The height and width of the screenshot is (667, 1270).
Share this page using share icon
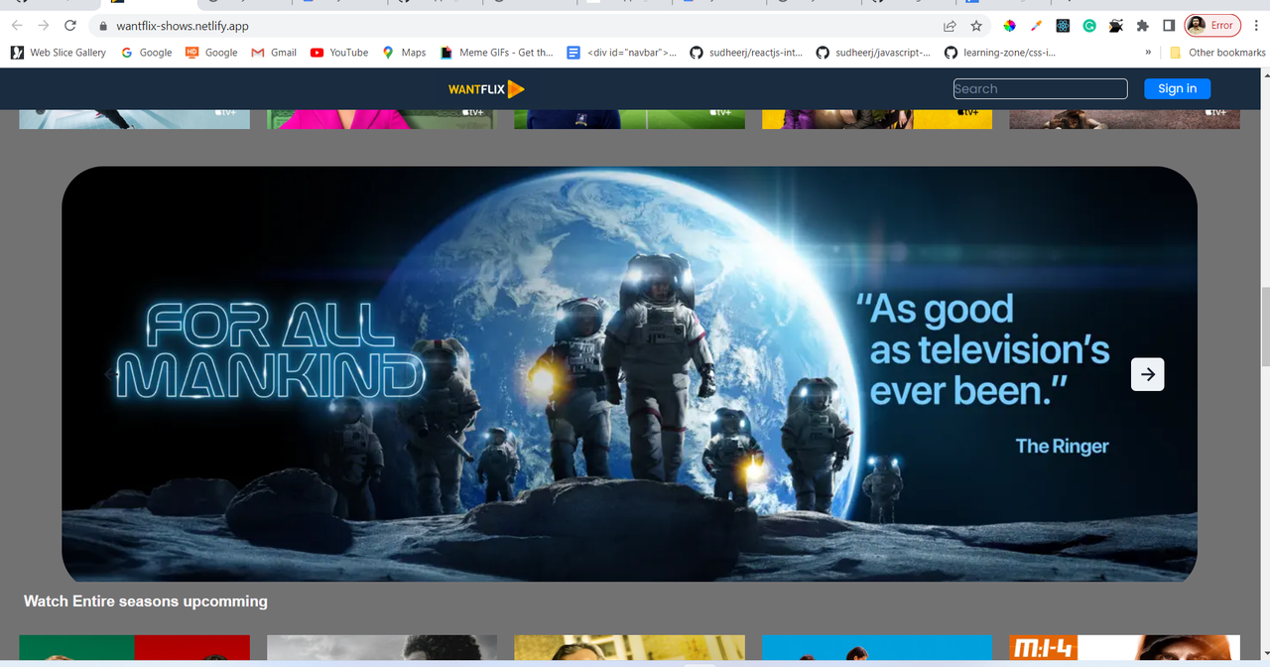[x=950, y=26]
